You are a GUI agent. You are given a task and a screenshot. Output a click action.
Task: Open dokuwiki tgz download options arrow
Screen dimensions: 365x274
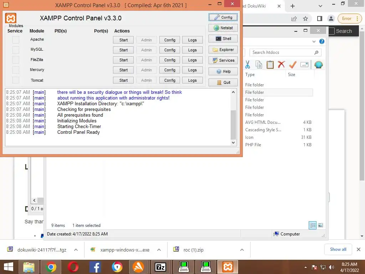tap(76, 250)
